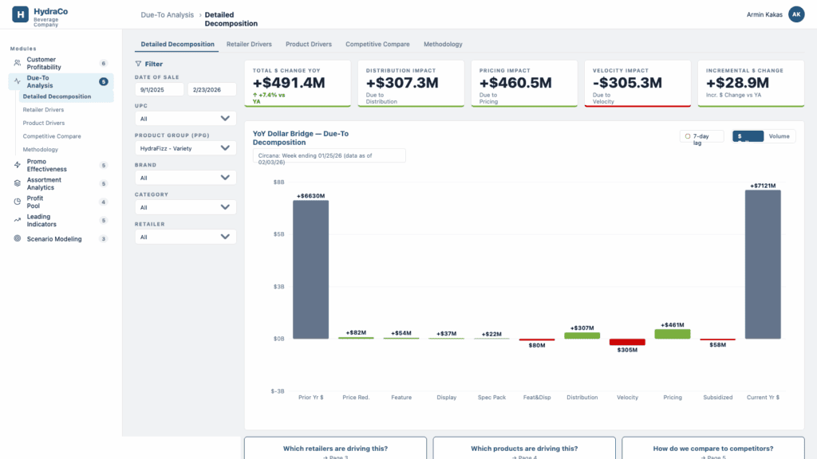Viewport: 817px width, 459px height.
Task: Open the Retailer dropdown
Action: pos(185,237)
